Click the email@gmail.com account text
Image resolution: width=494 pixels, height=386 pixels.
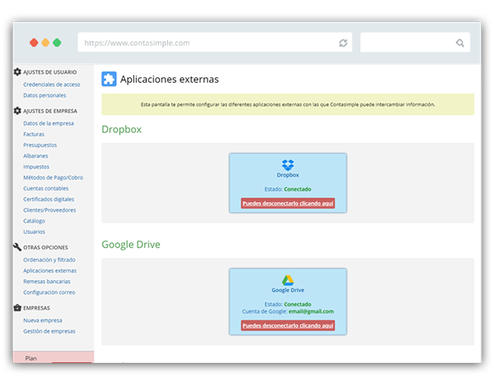click(x=311, y=311)
